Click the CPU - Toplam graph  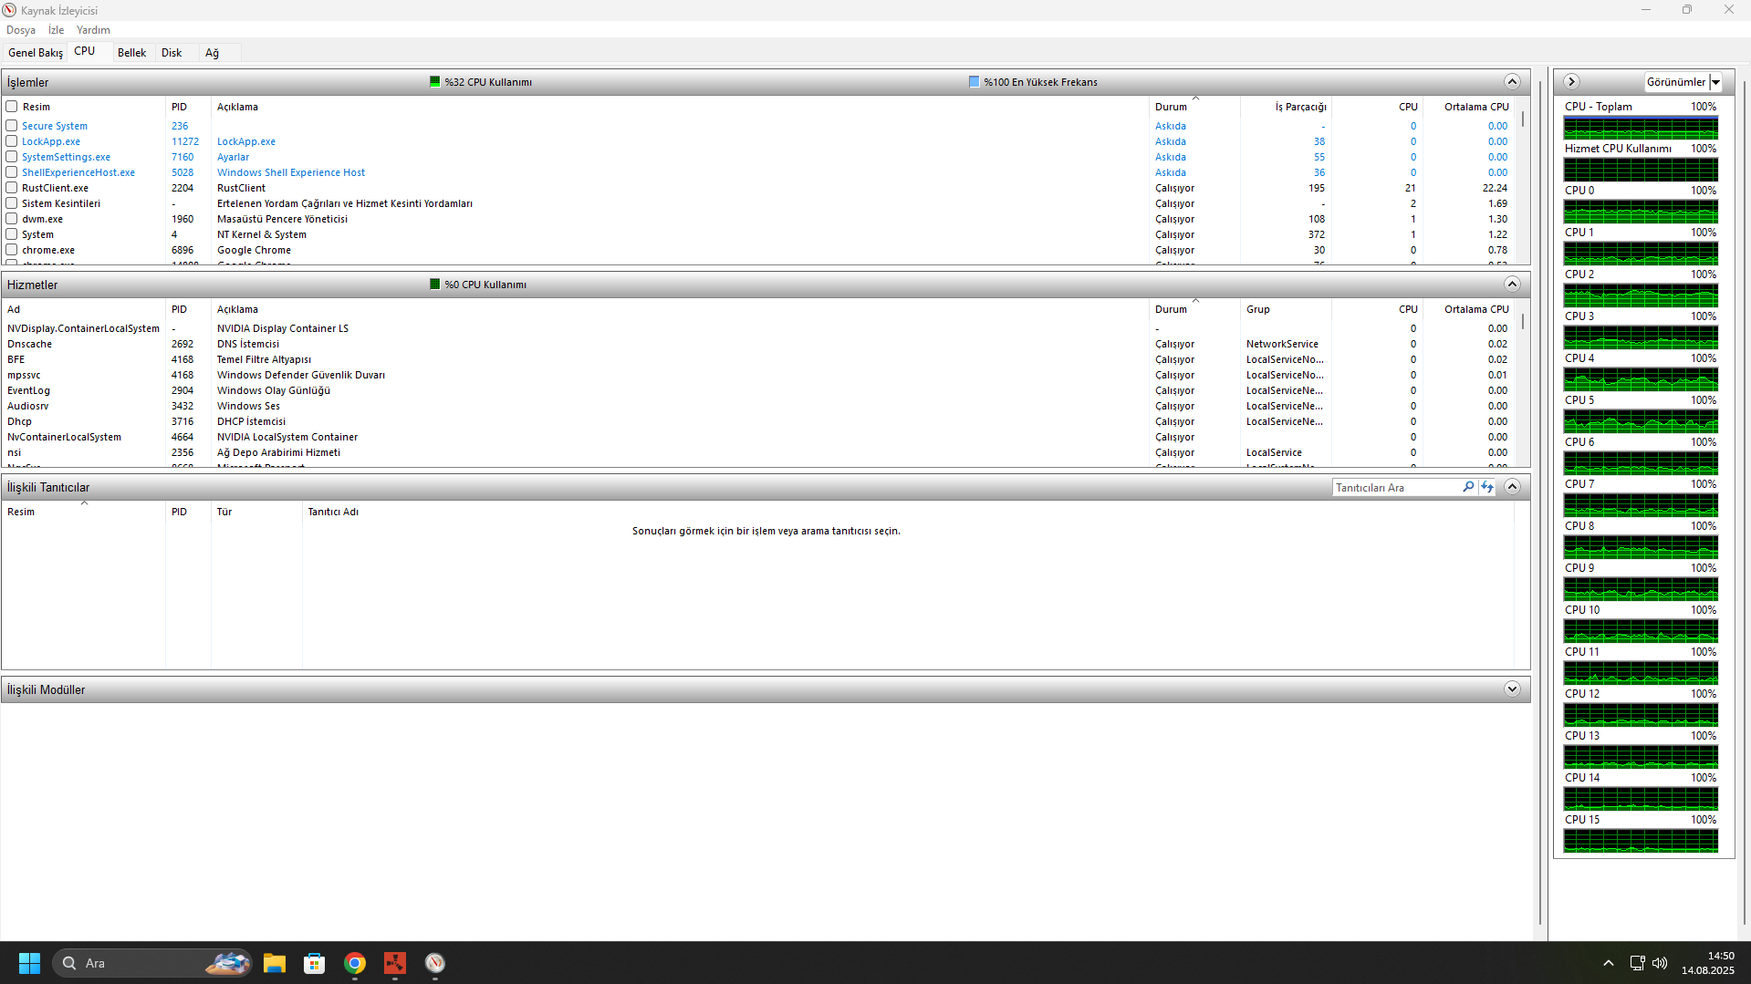point(1641,128)
